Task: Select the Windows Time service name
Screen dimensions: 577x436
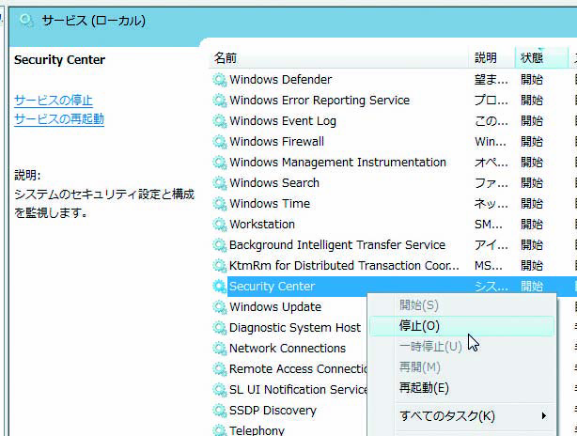Action: pos(270,204)
